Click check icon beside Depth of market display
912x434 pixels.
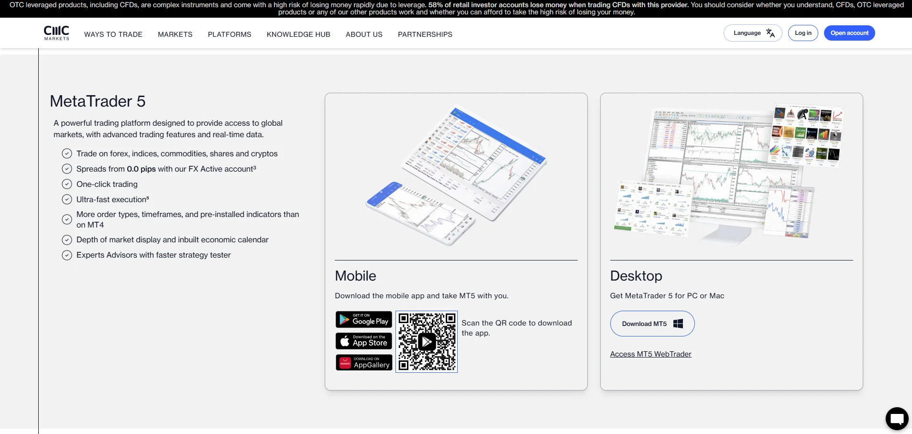pyautogui.click(x=67, y=239)
